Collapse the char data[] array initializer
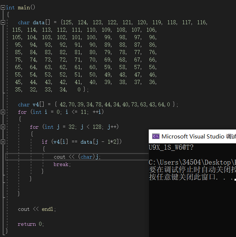The width and height of the screenshot is (236, 237). [3, 22]
